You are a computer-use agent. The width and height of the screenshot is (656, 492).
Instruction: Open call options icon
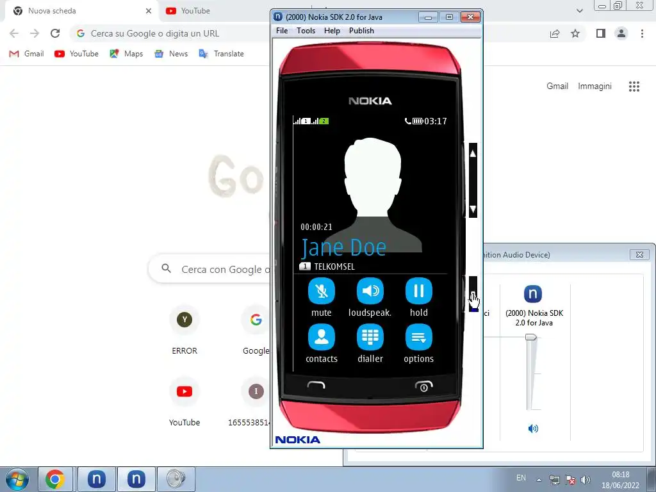pos(419,337)
